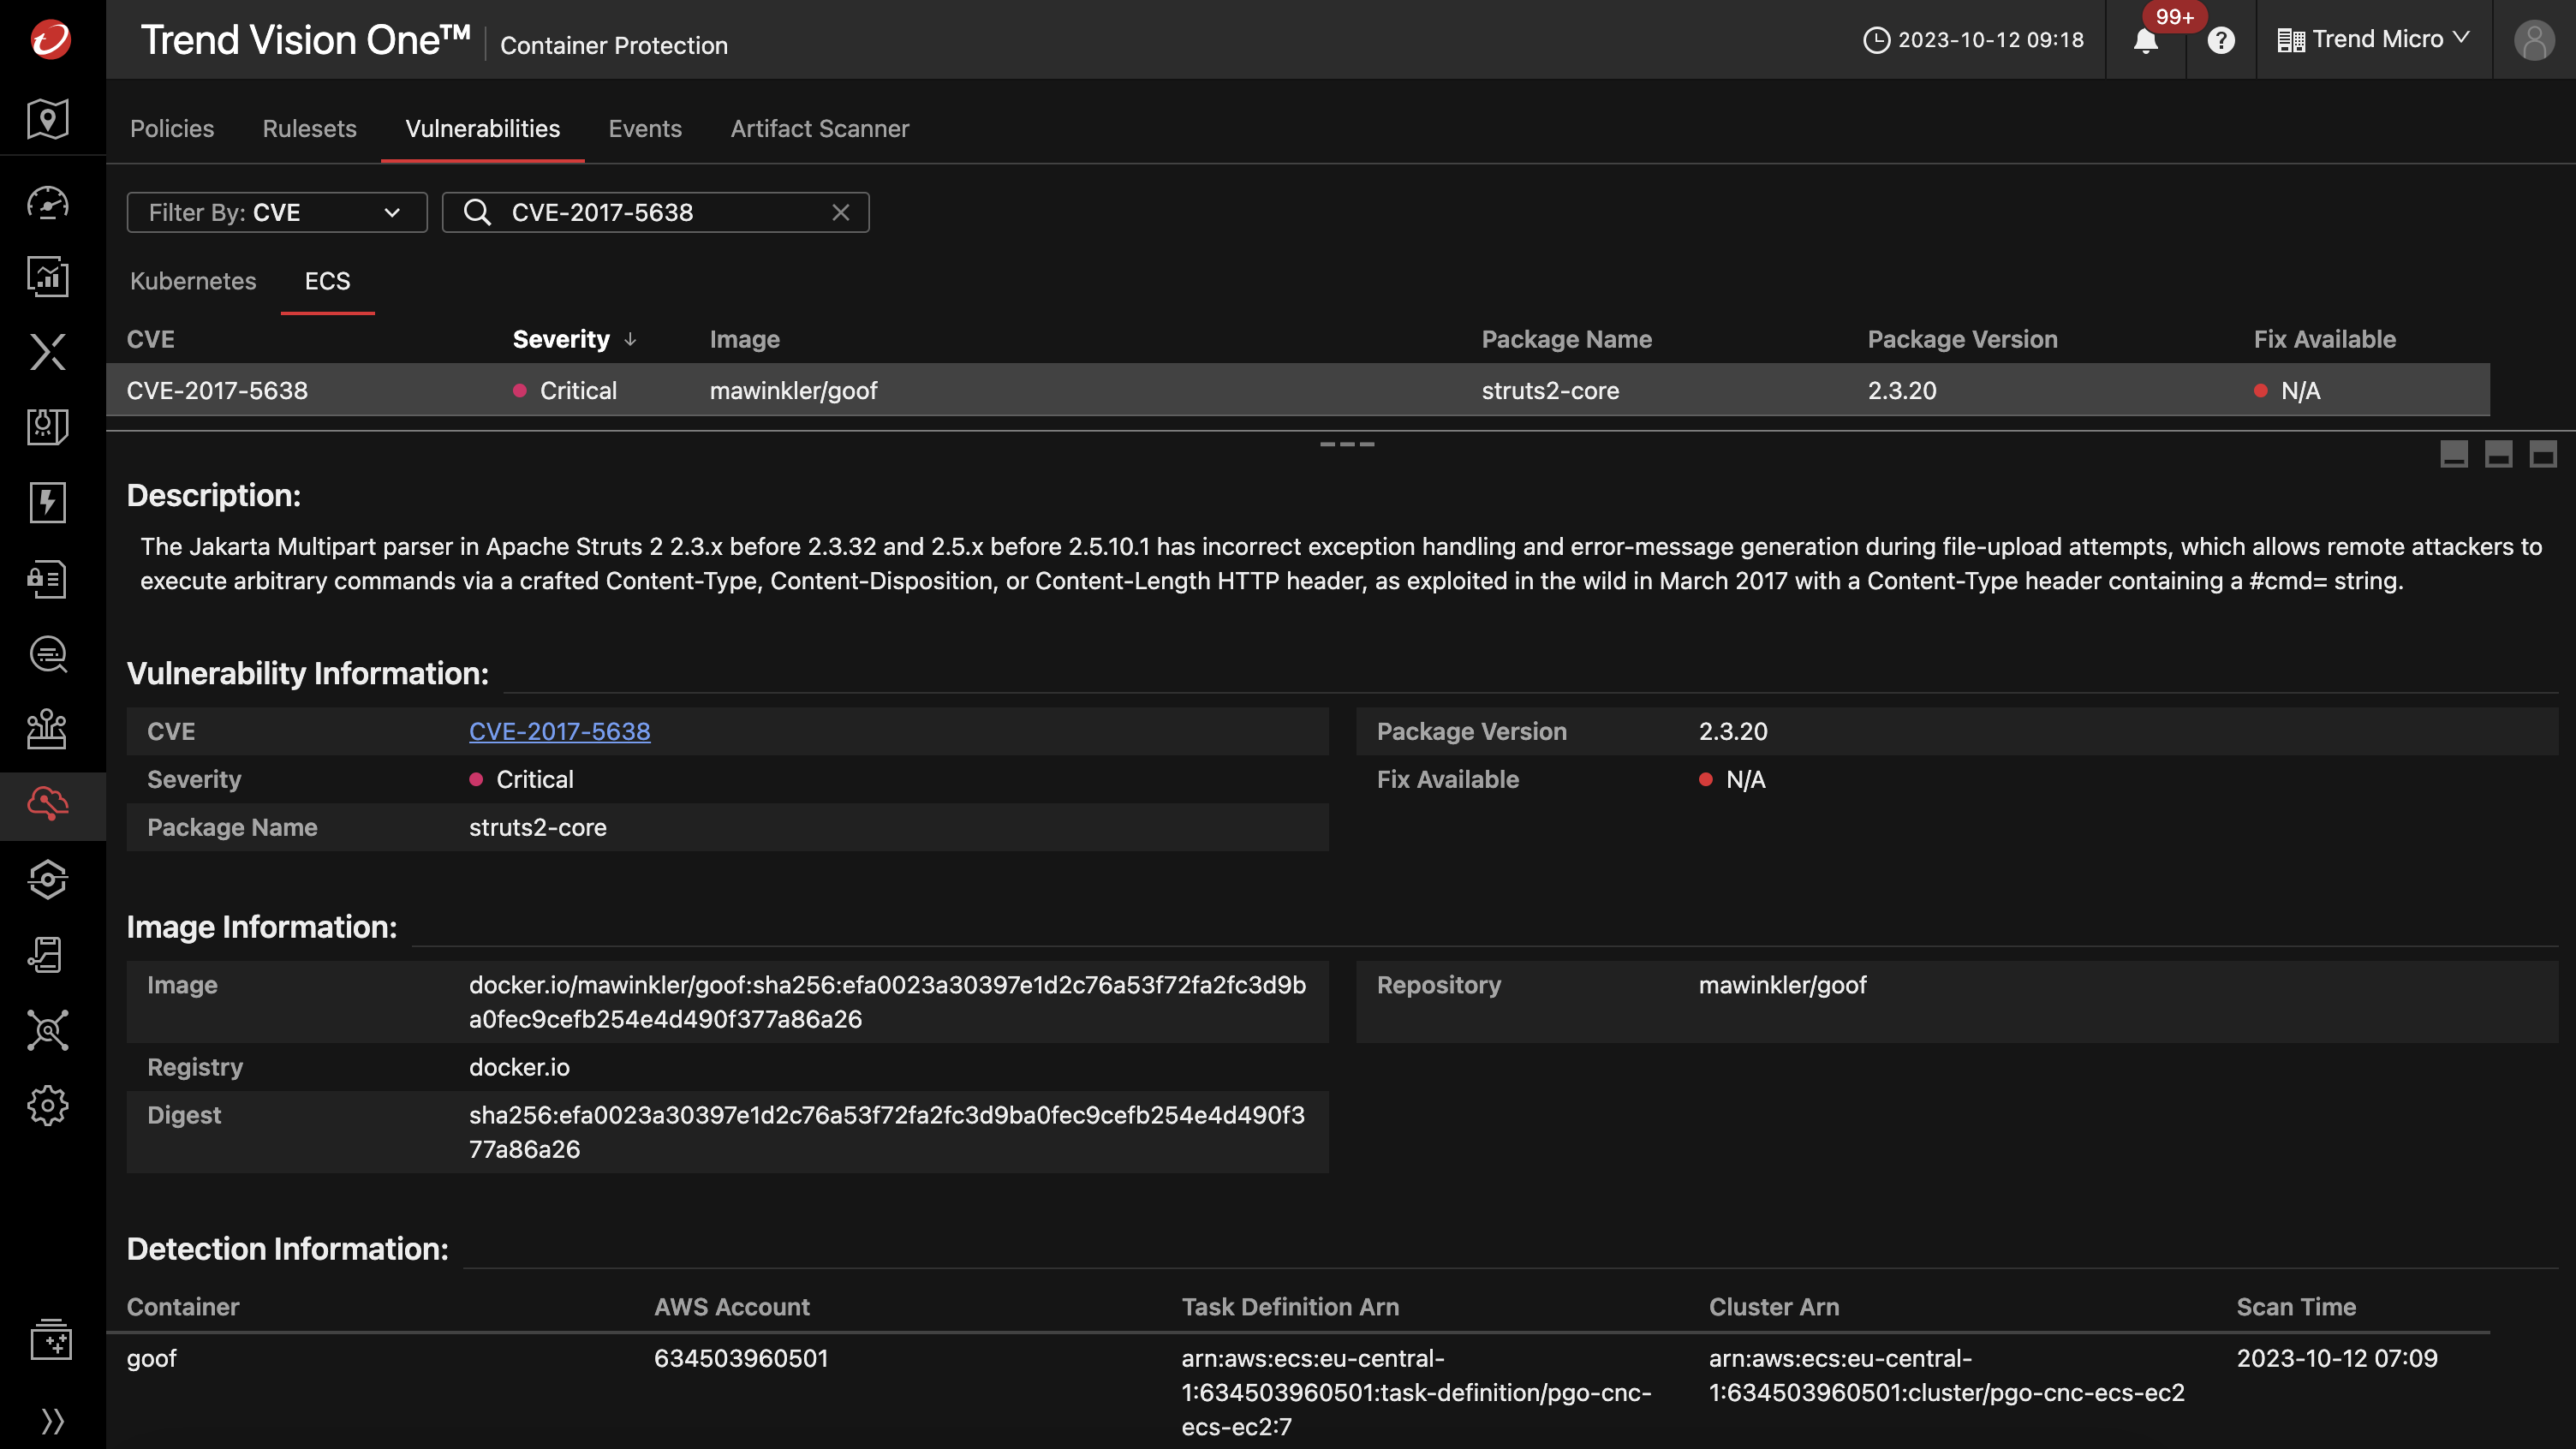Click the struts2-core cell in table
This screenshot has height=1449, width=2576.
[x=1551, y=390]
